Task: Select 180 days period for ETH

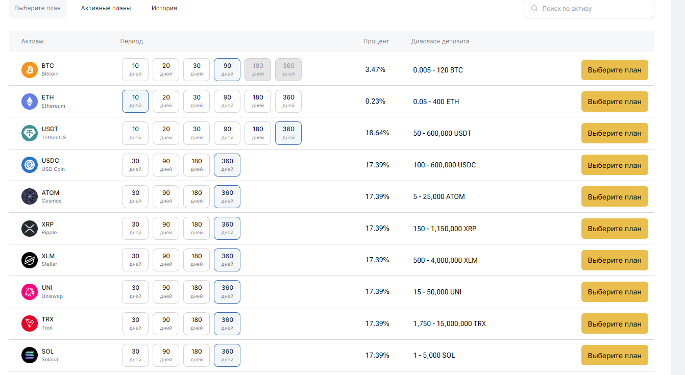Action: [258, 101]
